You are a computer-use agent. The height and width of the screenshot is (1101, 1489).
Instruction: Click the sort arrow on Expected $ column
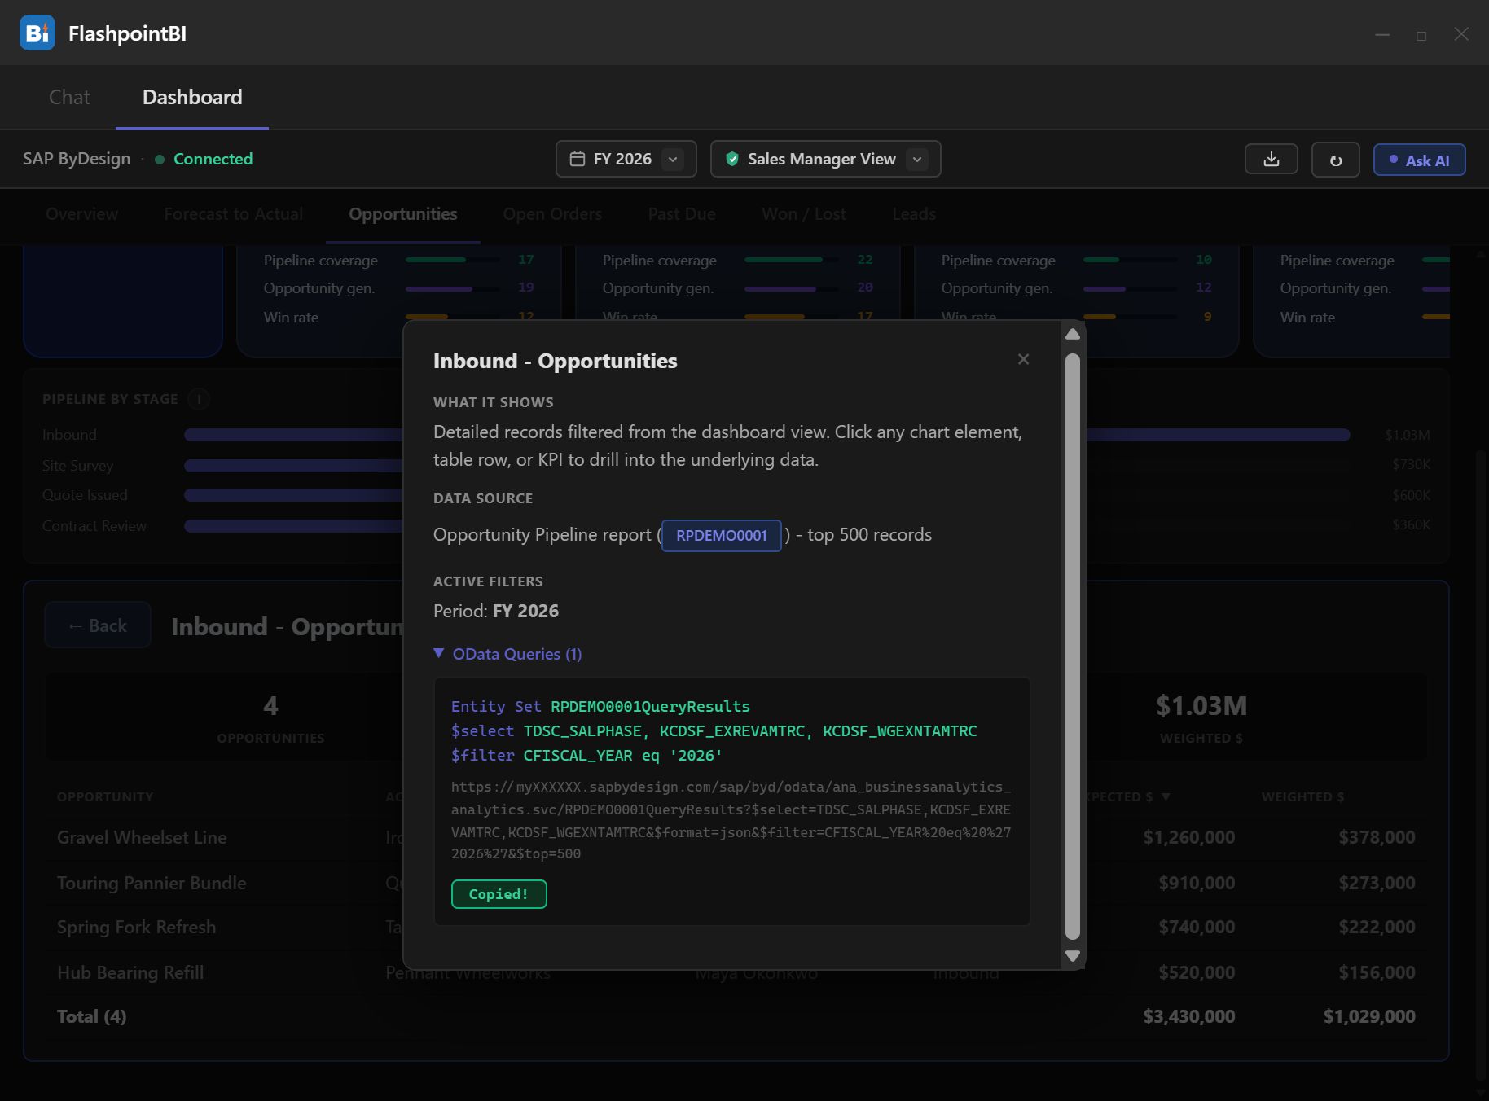pos(1166,796)
